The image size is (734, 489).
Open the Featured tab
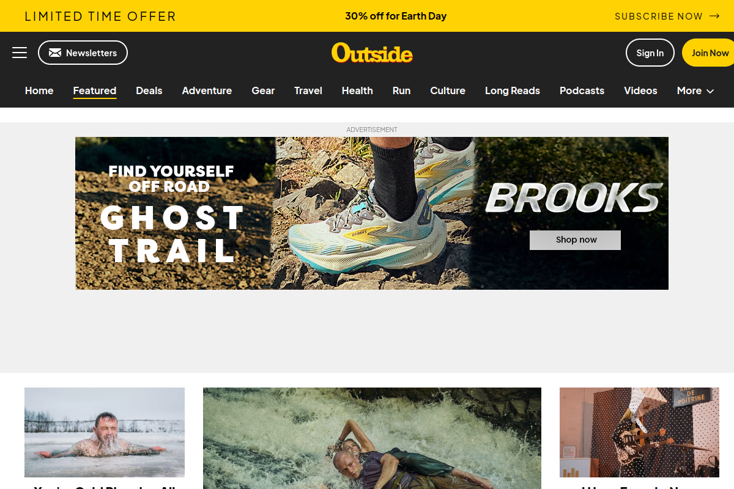95,90
